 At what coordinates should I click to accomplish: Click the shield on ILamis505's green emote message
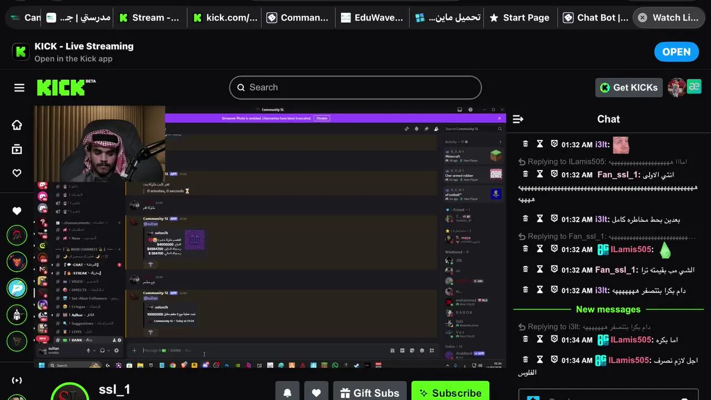(x=554, y=249)
